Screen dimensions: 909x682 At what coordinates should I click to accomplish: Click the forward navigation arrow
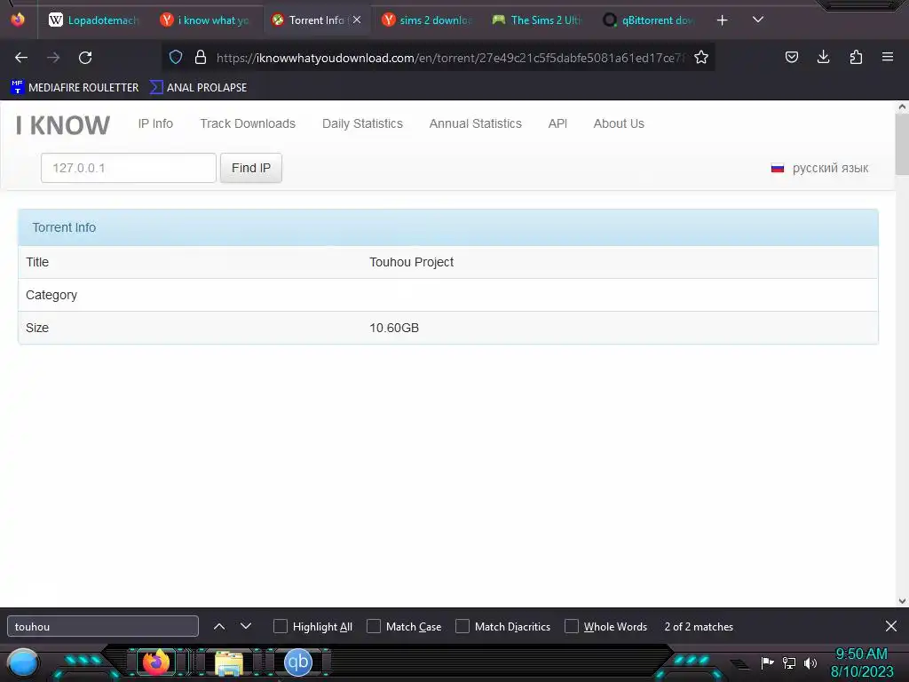click(53, 58)
